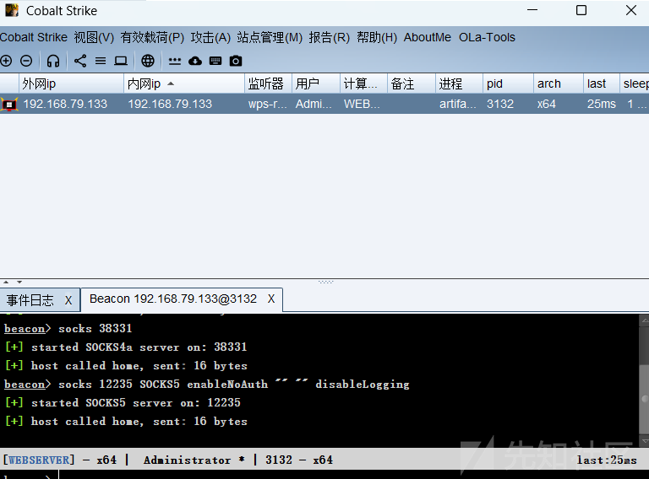The width and height of the screenshot is (649, 479).
Task: Sort by arch column header
Action: [559, 83]
